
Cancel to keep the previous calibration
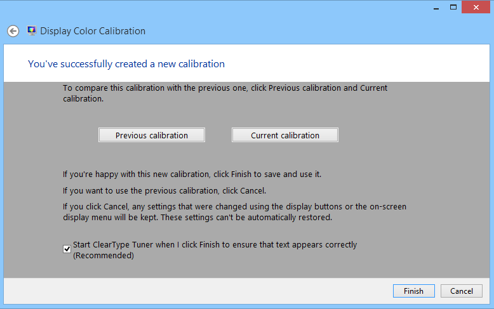click(461, 291)
